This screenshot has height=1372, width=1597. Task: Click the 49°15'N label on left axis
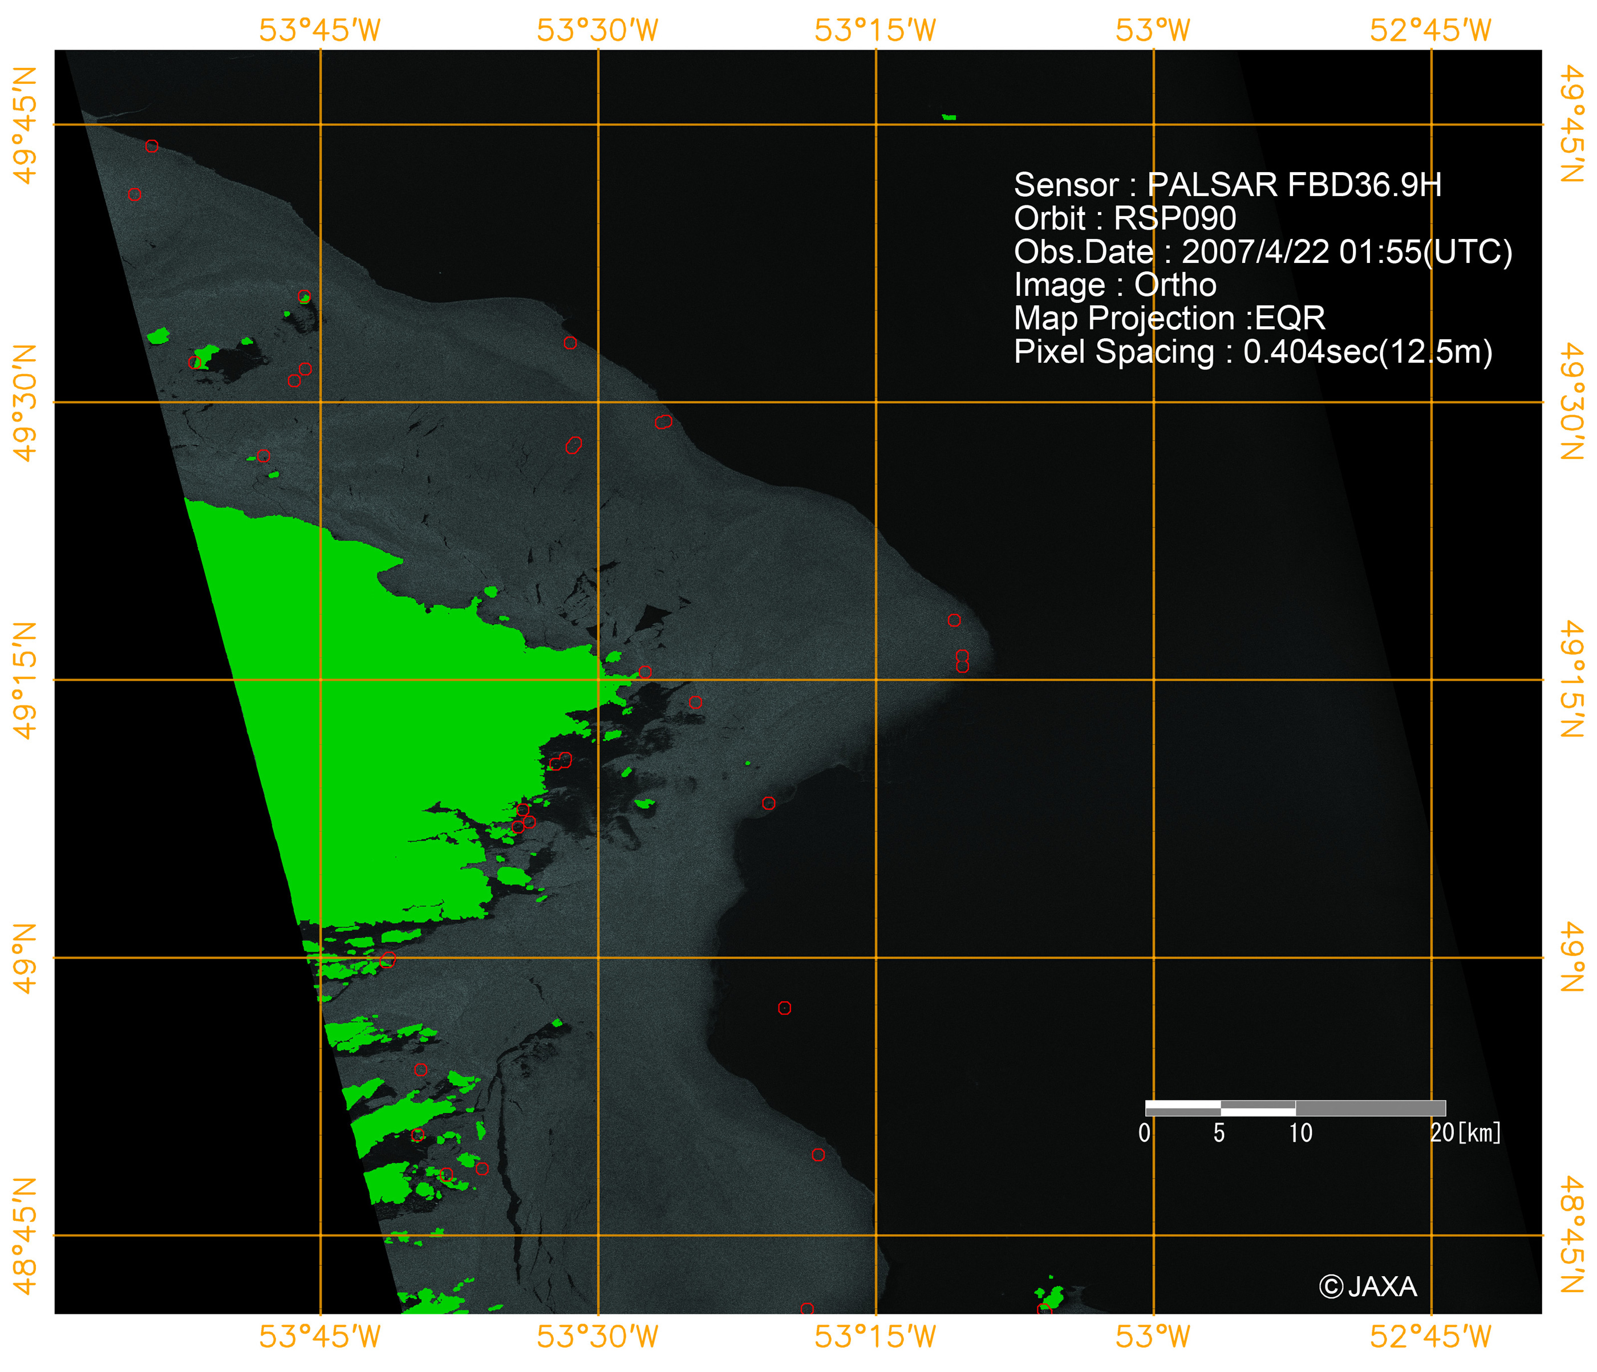pyautogui.click(x=25, y=680)
